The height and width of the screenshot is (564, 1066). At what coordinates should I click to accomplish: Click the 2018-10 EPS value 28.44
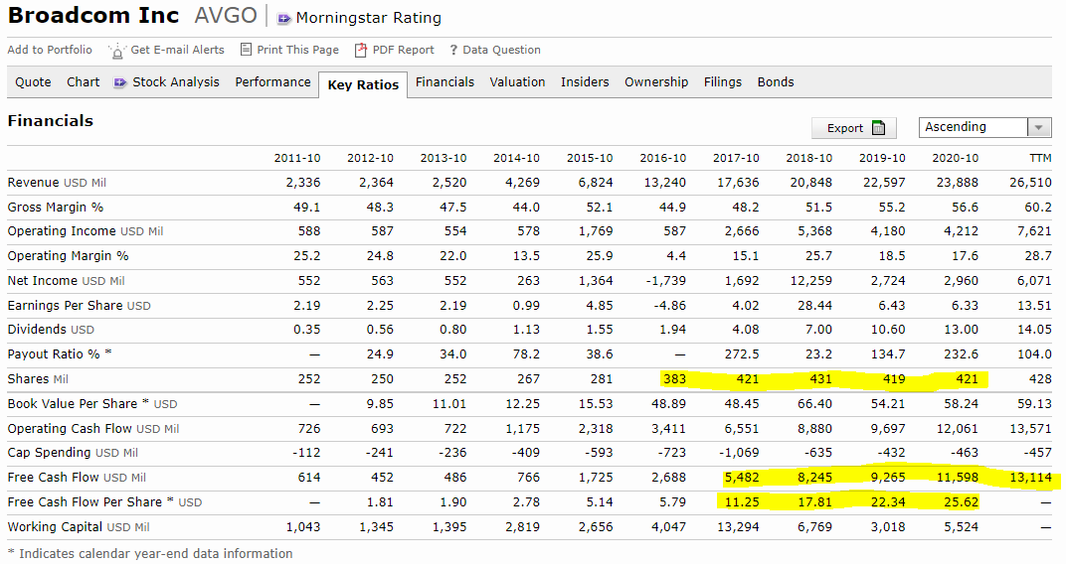[x=814, y=306]
